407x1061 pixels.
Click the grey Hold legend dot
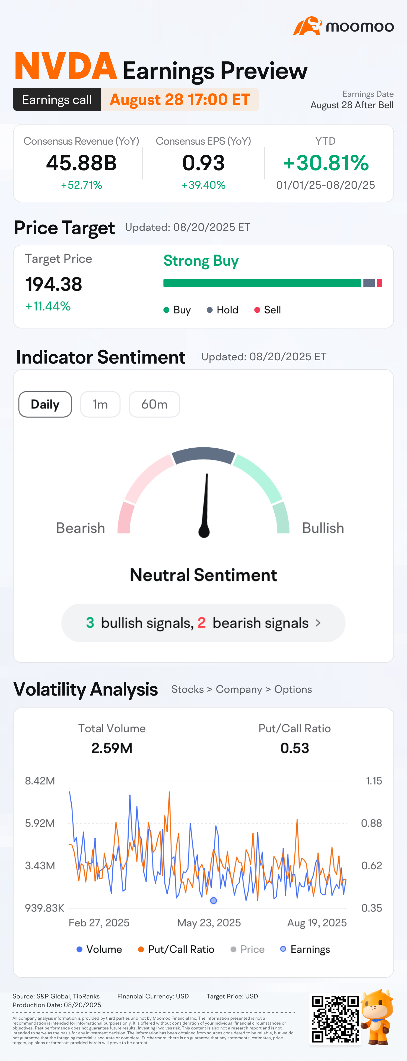tap(210, 310)
